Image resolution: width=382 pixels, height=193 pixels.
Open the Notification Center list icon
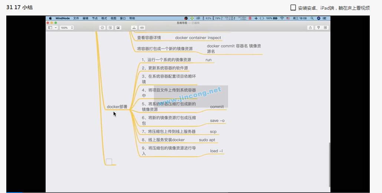(x=325, y=18)
